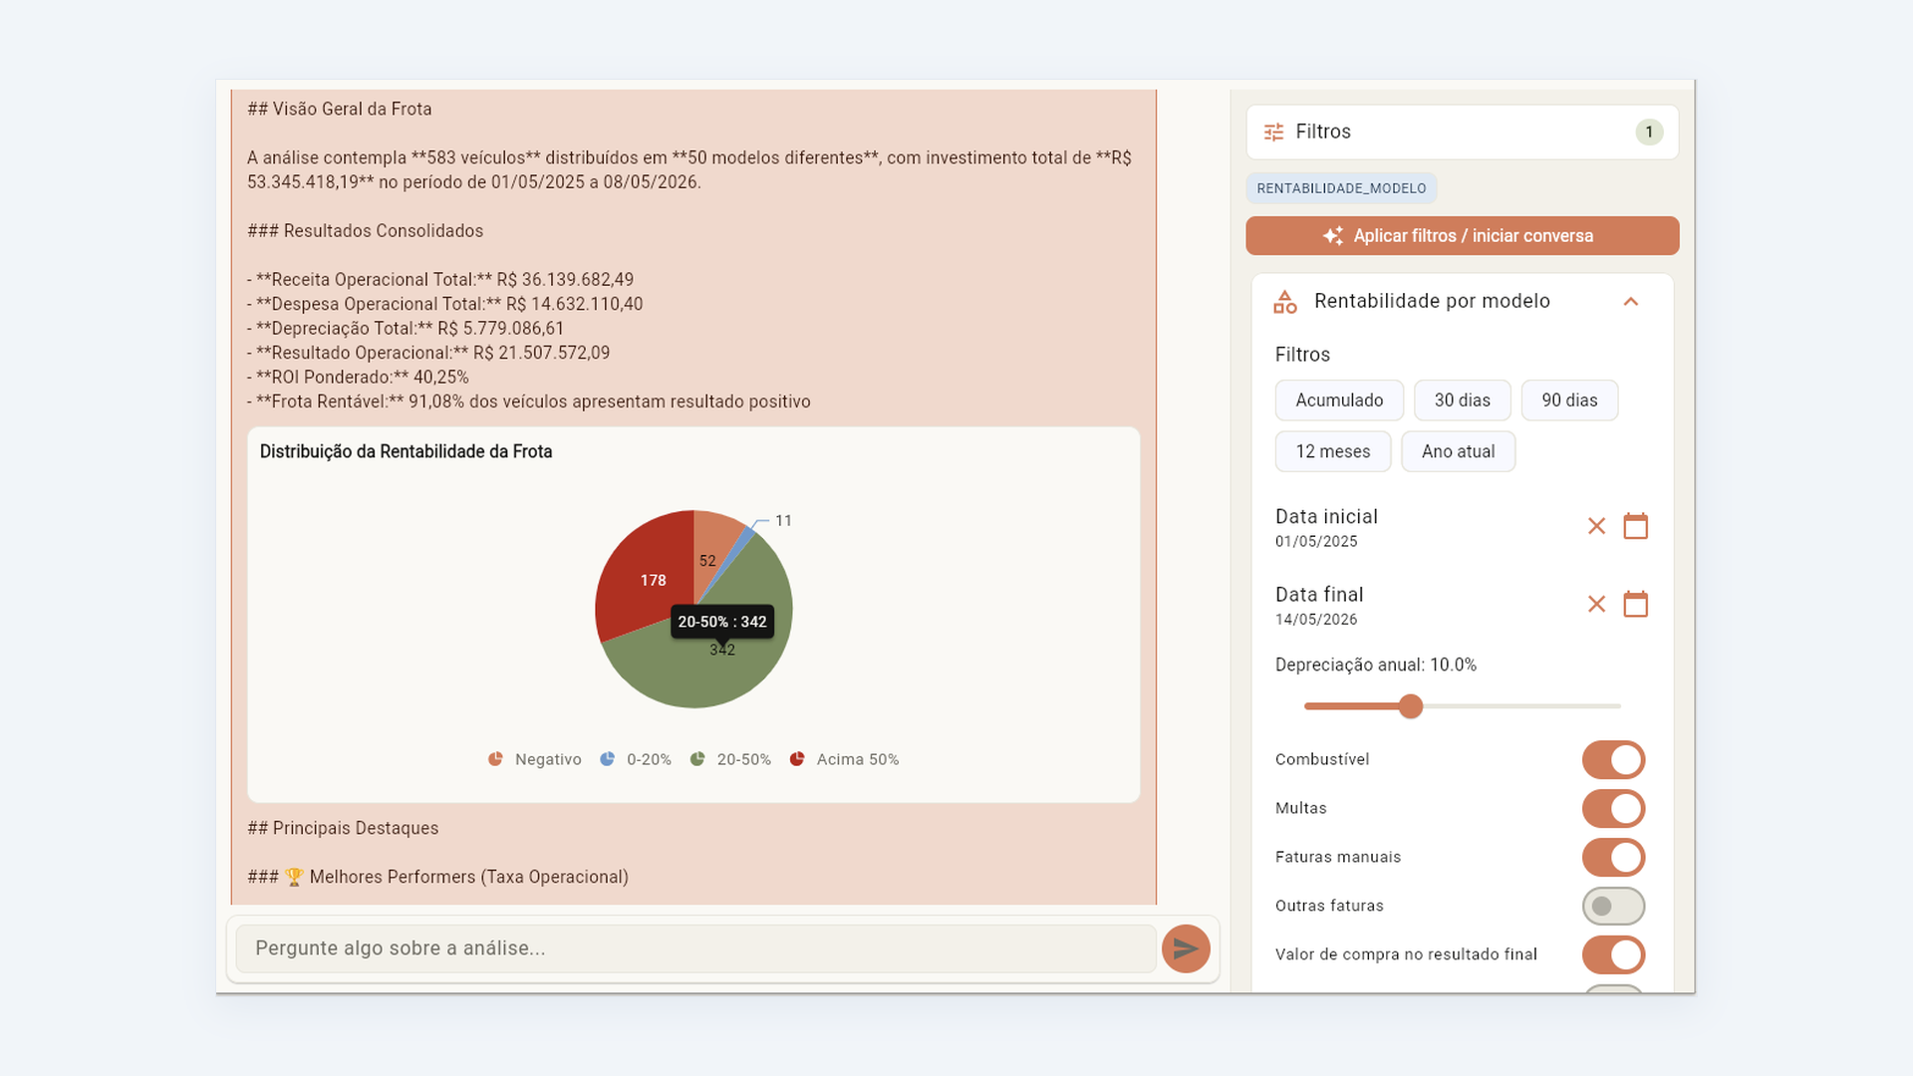Open the Data inicial calendar picker

[x=1635, y=526]
